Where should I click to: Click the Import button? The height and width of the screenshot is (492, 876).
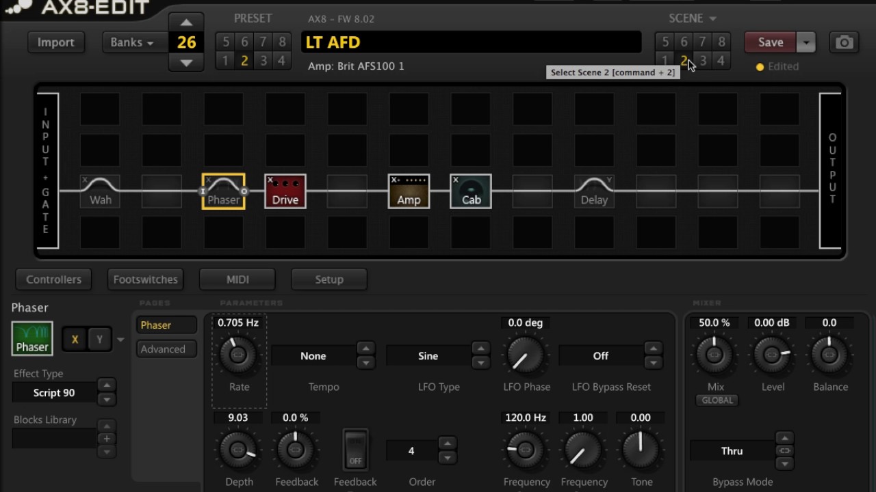[56, 42]
